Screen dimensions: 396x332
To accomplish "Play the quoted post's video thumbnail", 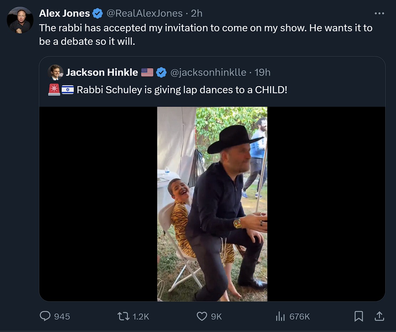I will click(x=212, y=204).
